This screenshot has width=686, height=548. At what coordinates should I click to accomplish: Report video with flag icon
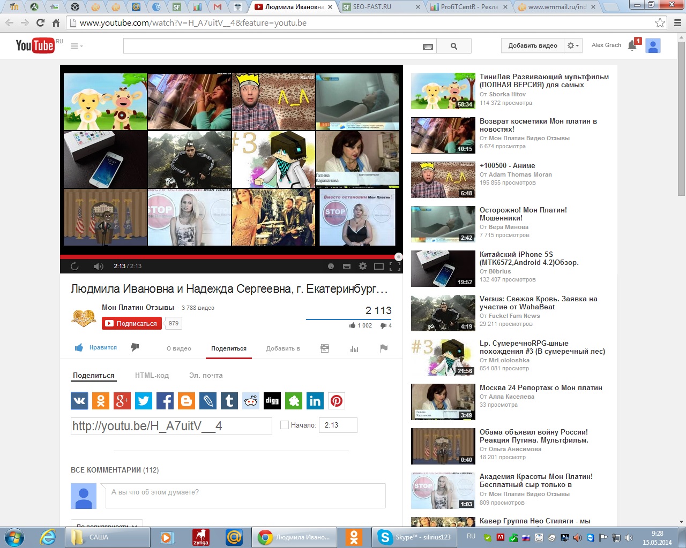384,348
